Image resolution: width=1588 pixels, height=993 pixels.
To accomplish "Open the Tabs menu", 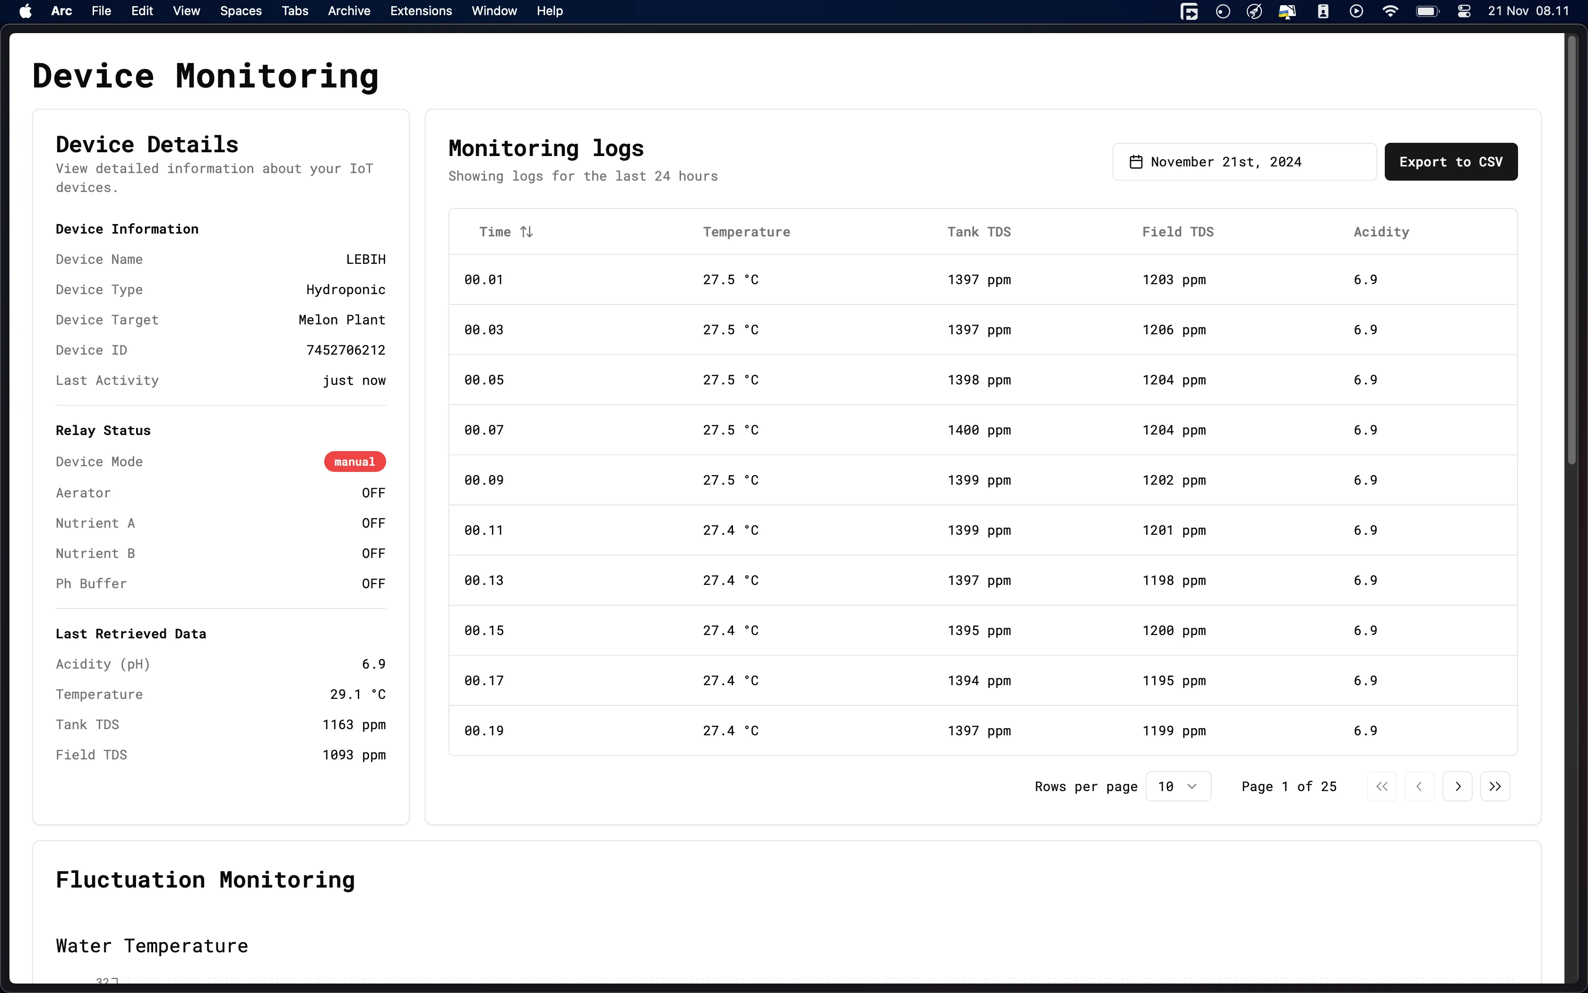I will pos(294,11).
